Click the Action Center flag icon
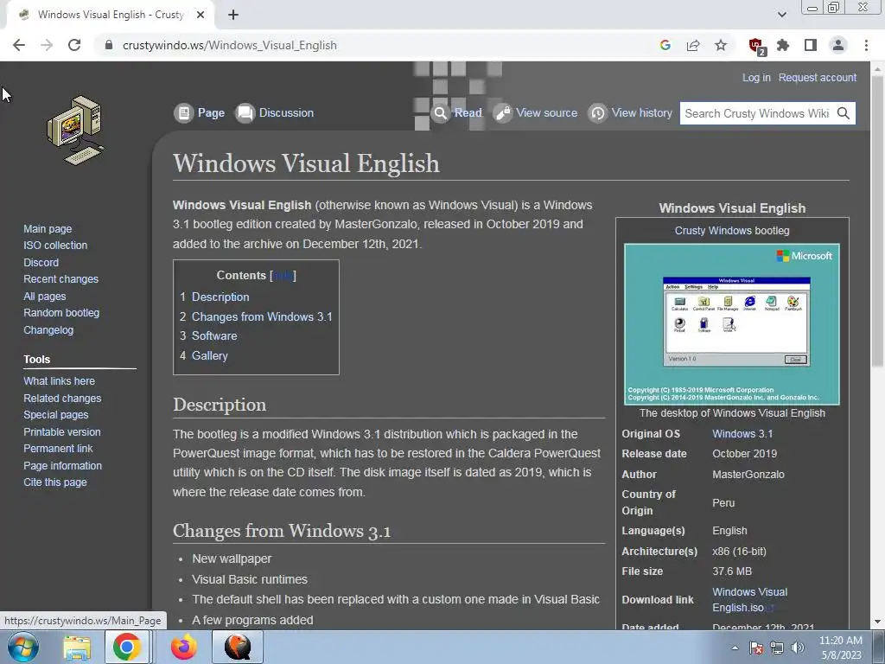The width and height of the screenshot is (885, 664). [756, 648]
